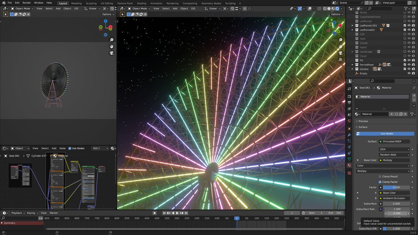This screenshot has width=418, height=235.
Task: Open the Scene properties tab
Action: 349,115
